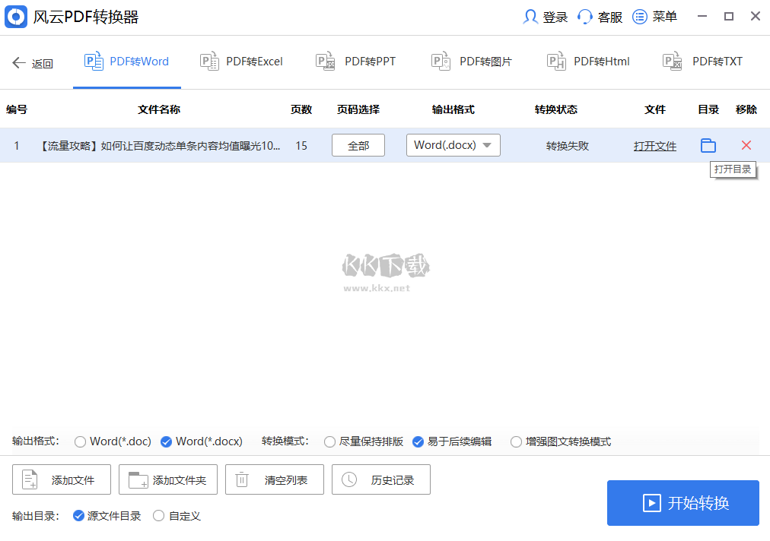Open the Word(.docx) output format dropdown
770x541 pixels.
(453, 145)
